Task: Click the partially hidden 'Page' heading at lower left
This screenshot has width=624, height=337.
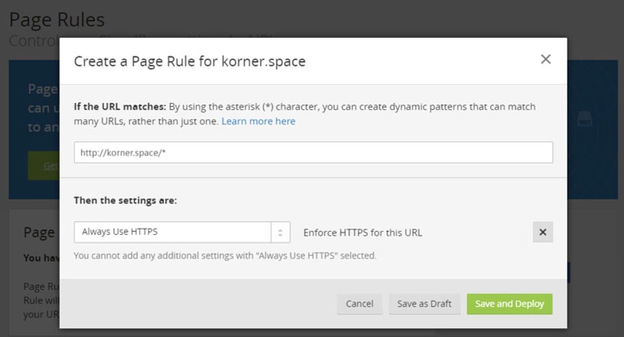Action: click(x=40, y=232)
